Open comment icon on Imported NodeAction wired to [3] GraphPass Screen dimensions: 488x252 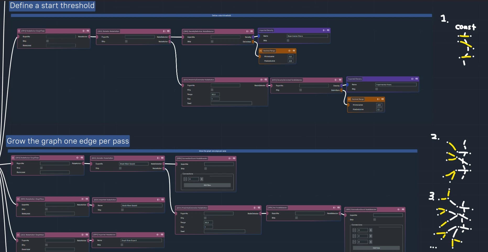click(x=162, y=200)
